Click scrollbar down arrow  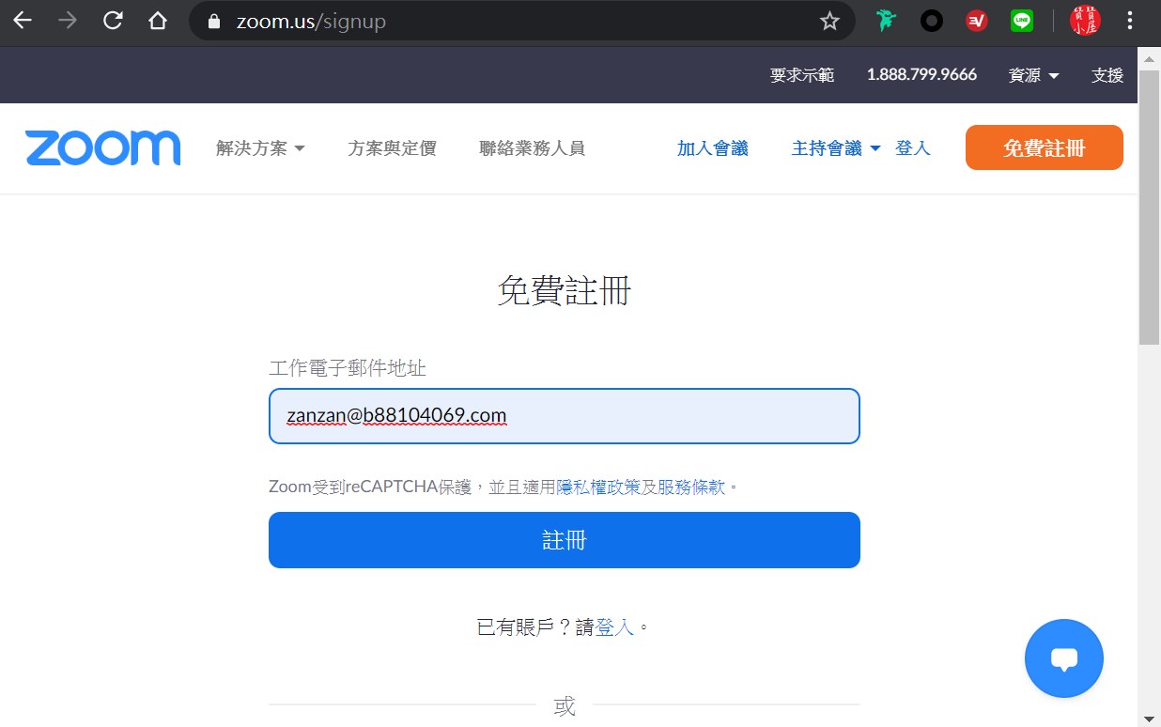click(x=1149, y=718)
